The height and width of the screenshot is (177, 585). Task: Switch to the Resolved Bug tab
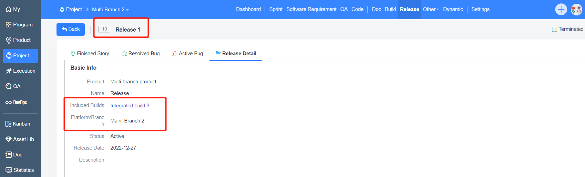coord(141,54)
